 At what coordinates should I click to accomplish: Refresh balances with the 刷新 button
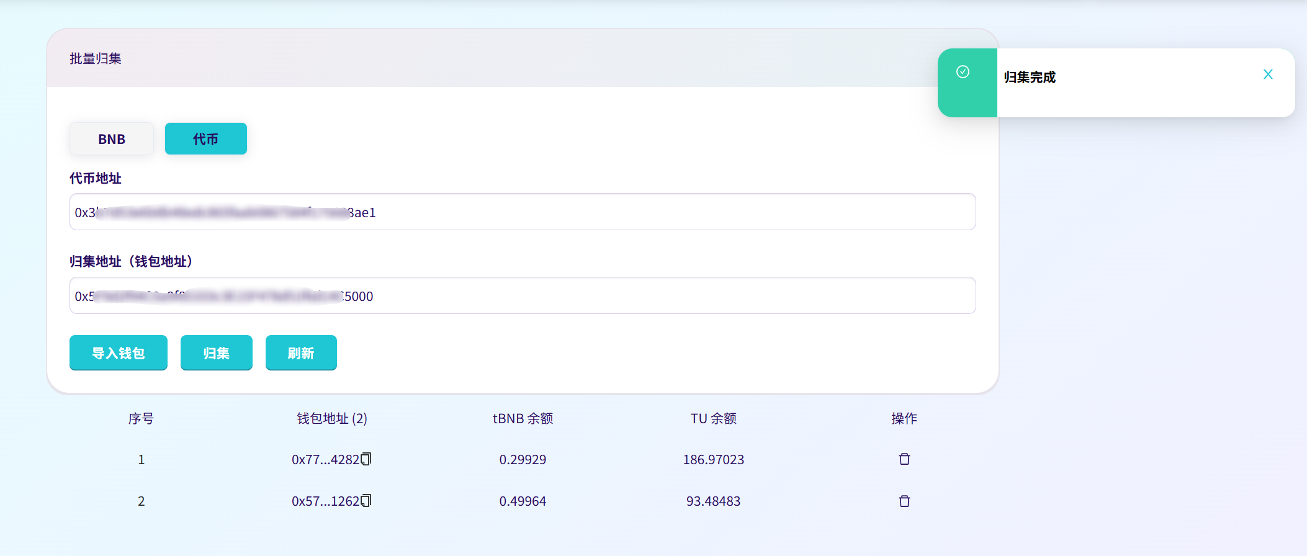point(301,353)
